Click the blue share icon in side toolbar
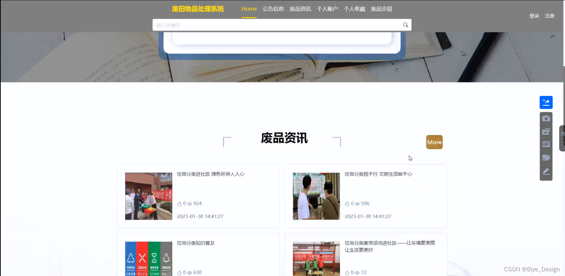The width and height of the screenshot is (565, 276). coord(546,102)
